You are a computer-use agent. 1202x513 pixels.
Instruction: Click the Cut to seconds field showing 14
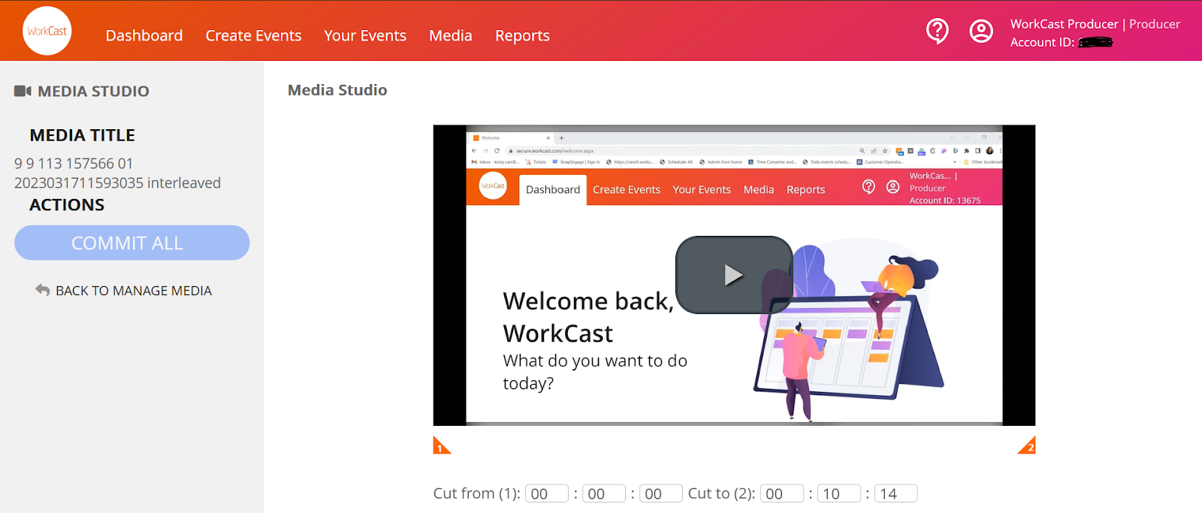pyautogui.click(x=896, y=493)
